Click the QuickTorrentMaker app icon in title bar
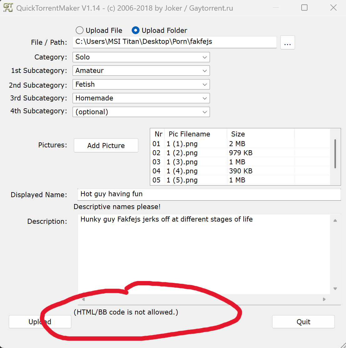 click(x=8, y=8)
